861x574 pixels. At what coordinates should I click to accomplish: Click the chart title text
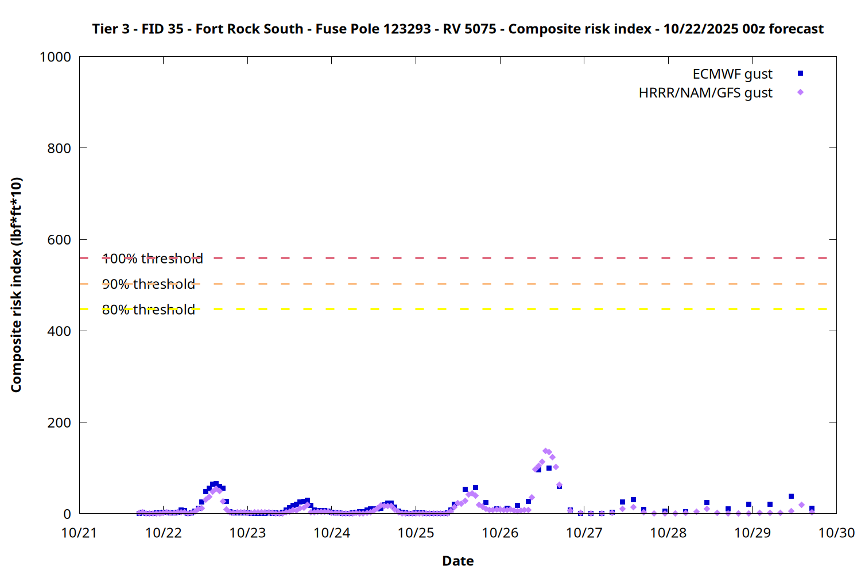pos(457,29)
